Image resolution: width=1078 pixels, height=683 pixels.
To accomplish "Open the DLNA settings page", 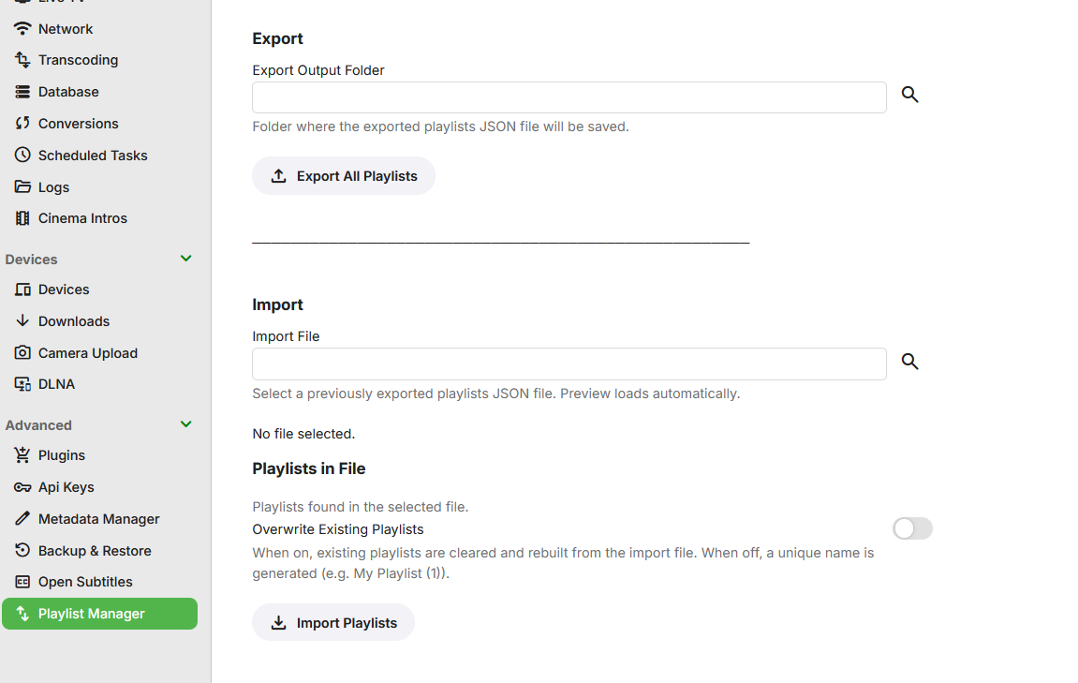I will coord(56,384).
